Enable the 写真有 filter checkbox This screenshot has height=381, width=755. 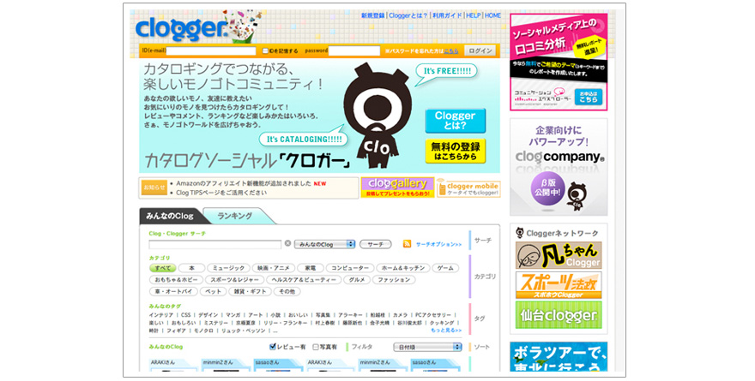pos(315,347)
